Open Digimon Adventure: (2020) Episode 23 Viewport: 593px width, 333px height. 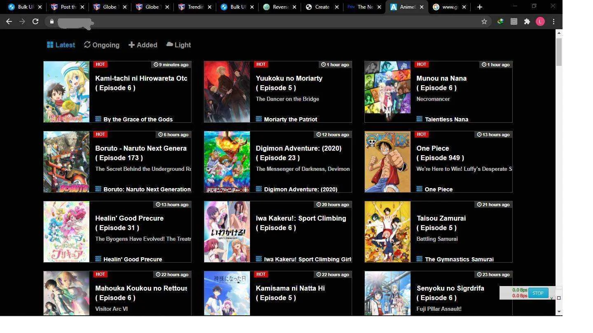pyautogui.click(x=299, y=153)
